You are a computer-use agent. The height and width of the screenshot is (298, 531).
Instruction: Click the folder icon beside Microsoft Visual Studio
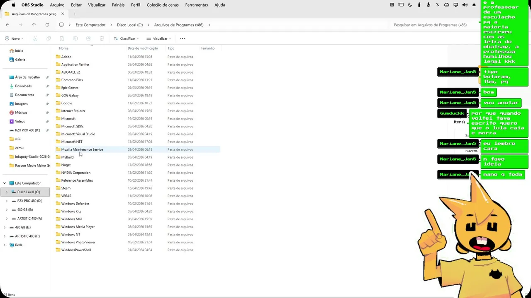[x=58, y=134]
